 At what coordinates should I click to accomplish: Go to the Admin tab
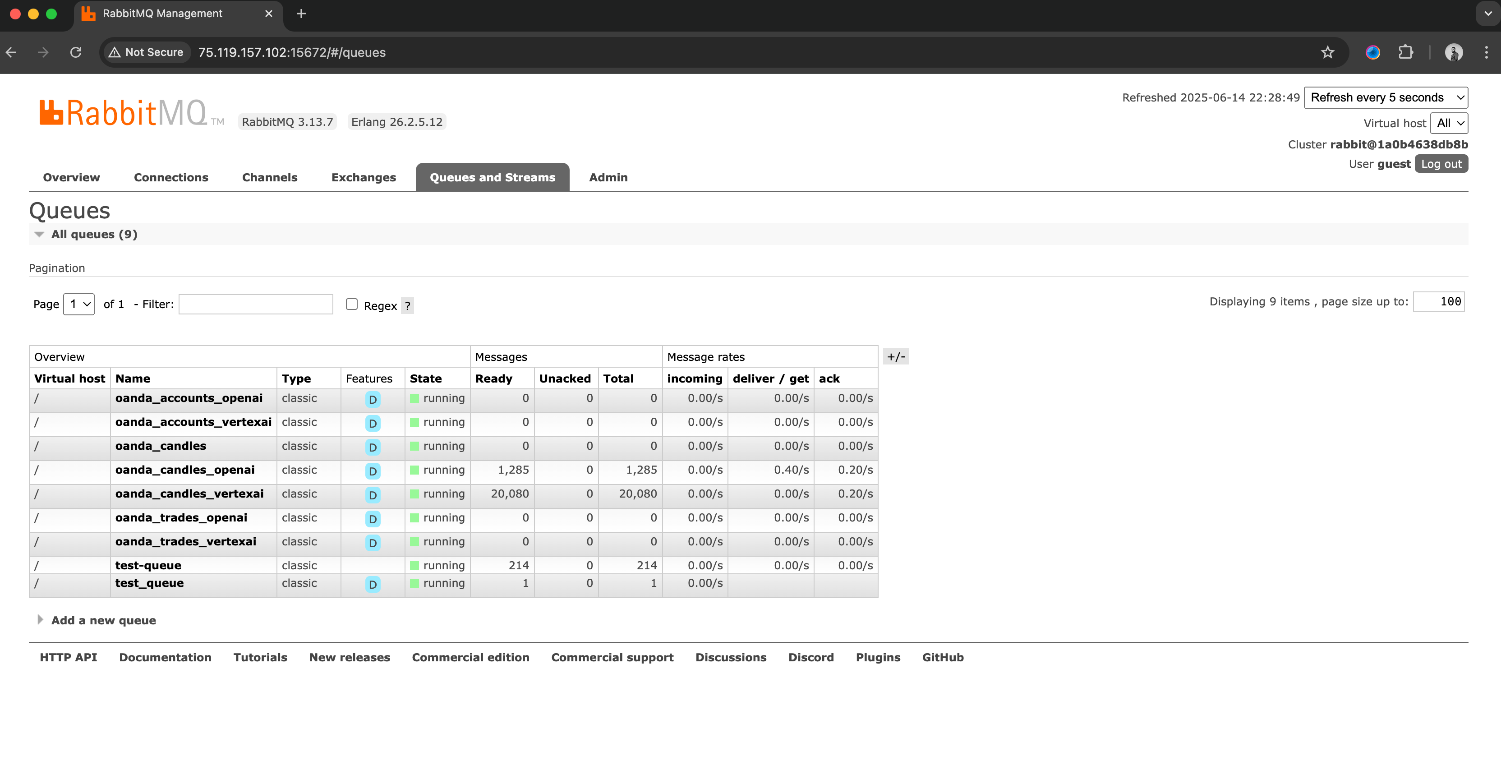click(x=608, y=177)
